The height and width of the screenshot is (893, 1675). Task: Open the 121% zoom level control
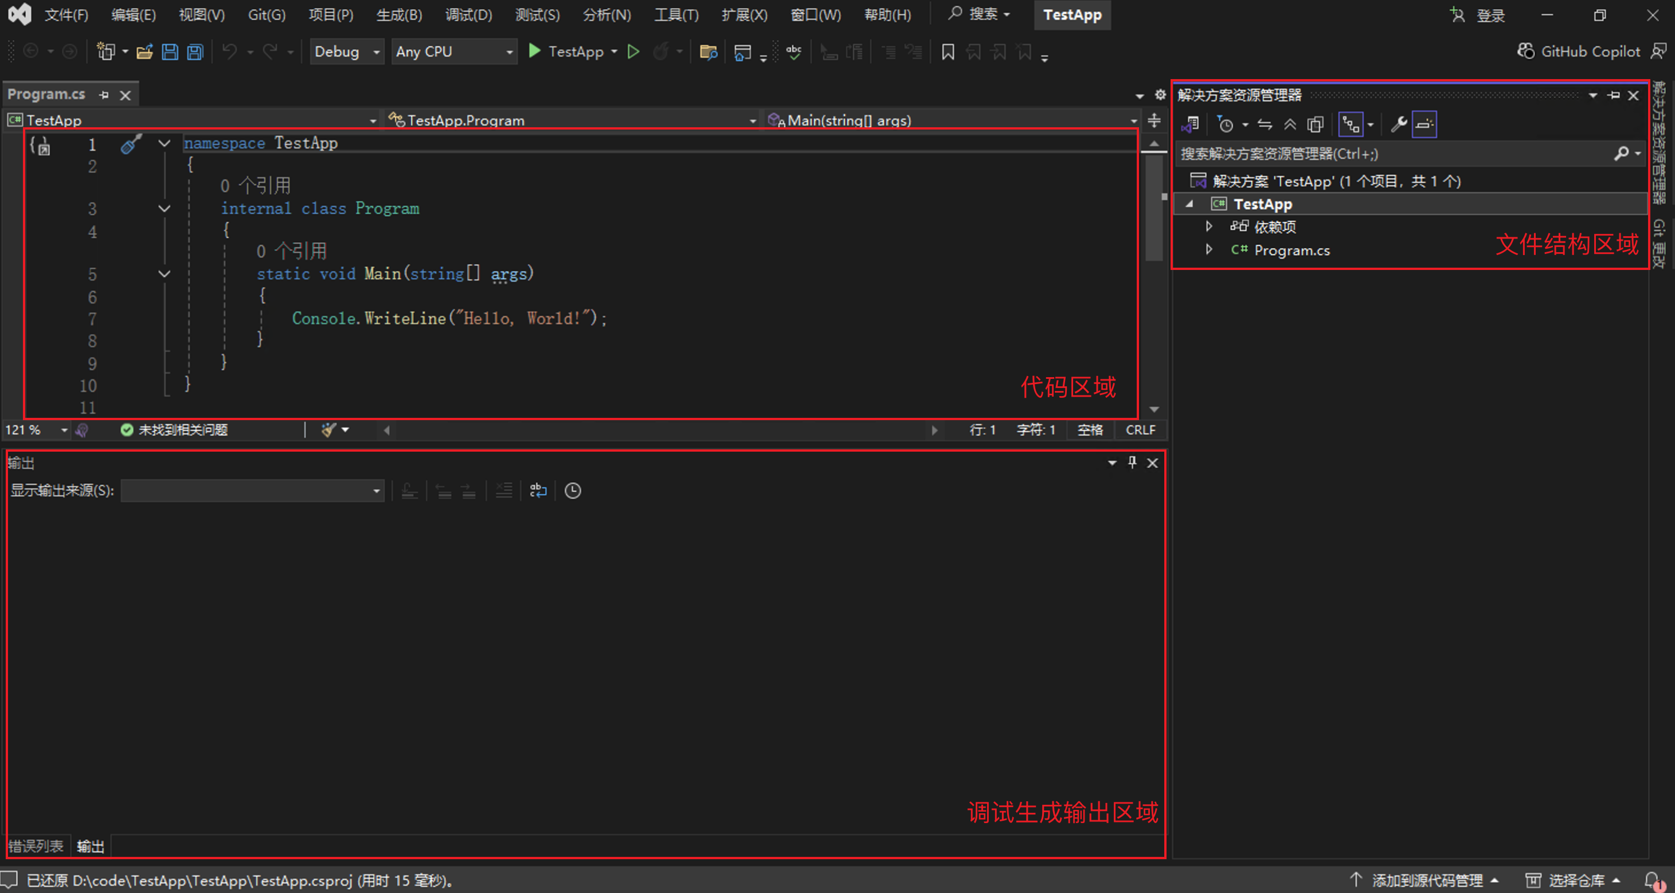click(x=36, y=430)
